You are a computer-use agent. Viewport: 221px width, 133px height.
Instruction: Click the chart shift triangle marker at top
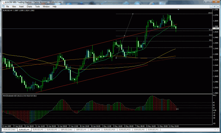(x=179, y=10)
